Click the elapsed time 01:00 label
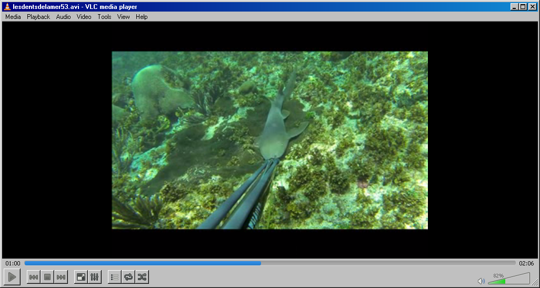 click(x=13, y=263)
